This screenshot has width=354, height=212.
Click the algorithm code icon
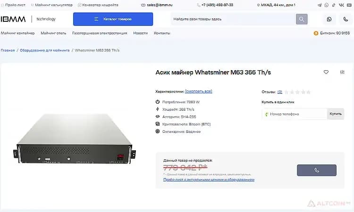pos(158,116)
